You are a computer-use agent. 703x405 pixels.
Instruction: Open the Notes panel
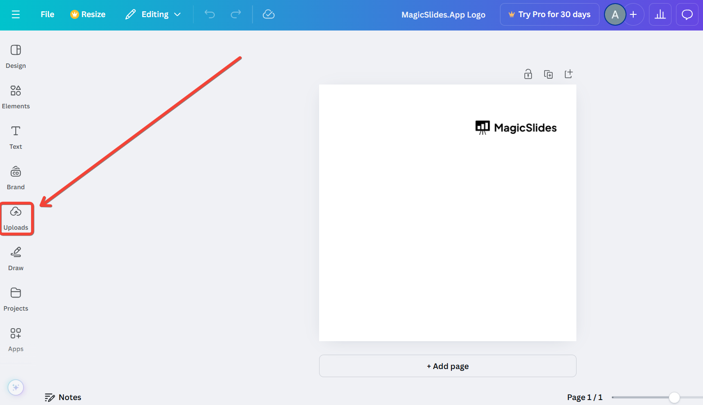tap(63, 397)
